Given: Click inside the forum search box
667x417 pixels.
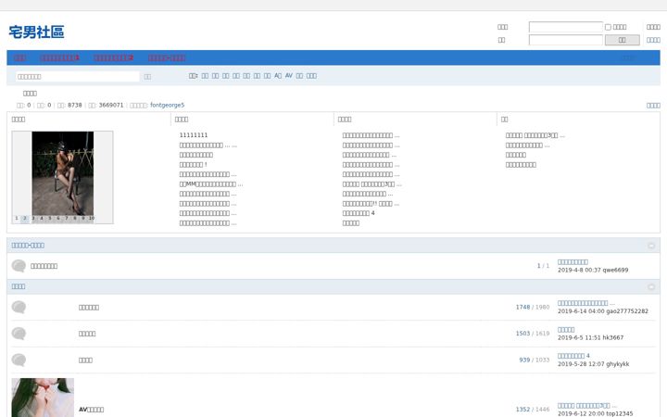Looking at the screenshot, I should (x=78, y=77).
